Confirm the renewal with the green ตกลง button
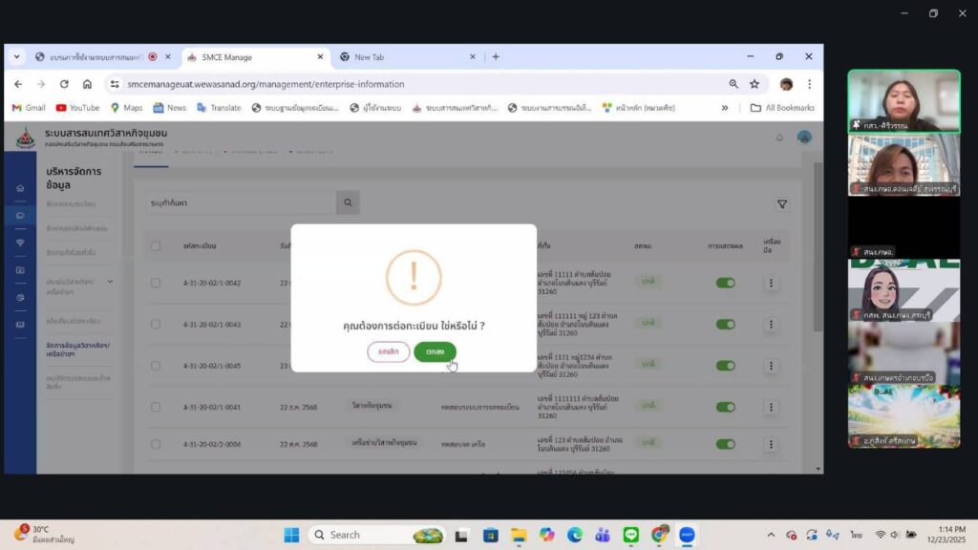The image size is (978, 550). [435, 351]
